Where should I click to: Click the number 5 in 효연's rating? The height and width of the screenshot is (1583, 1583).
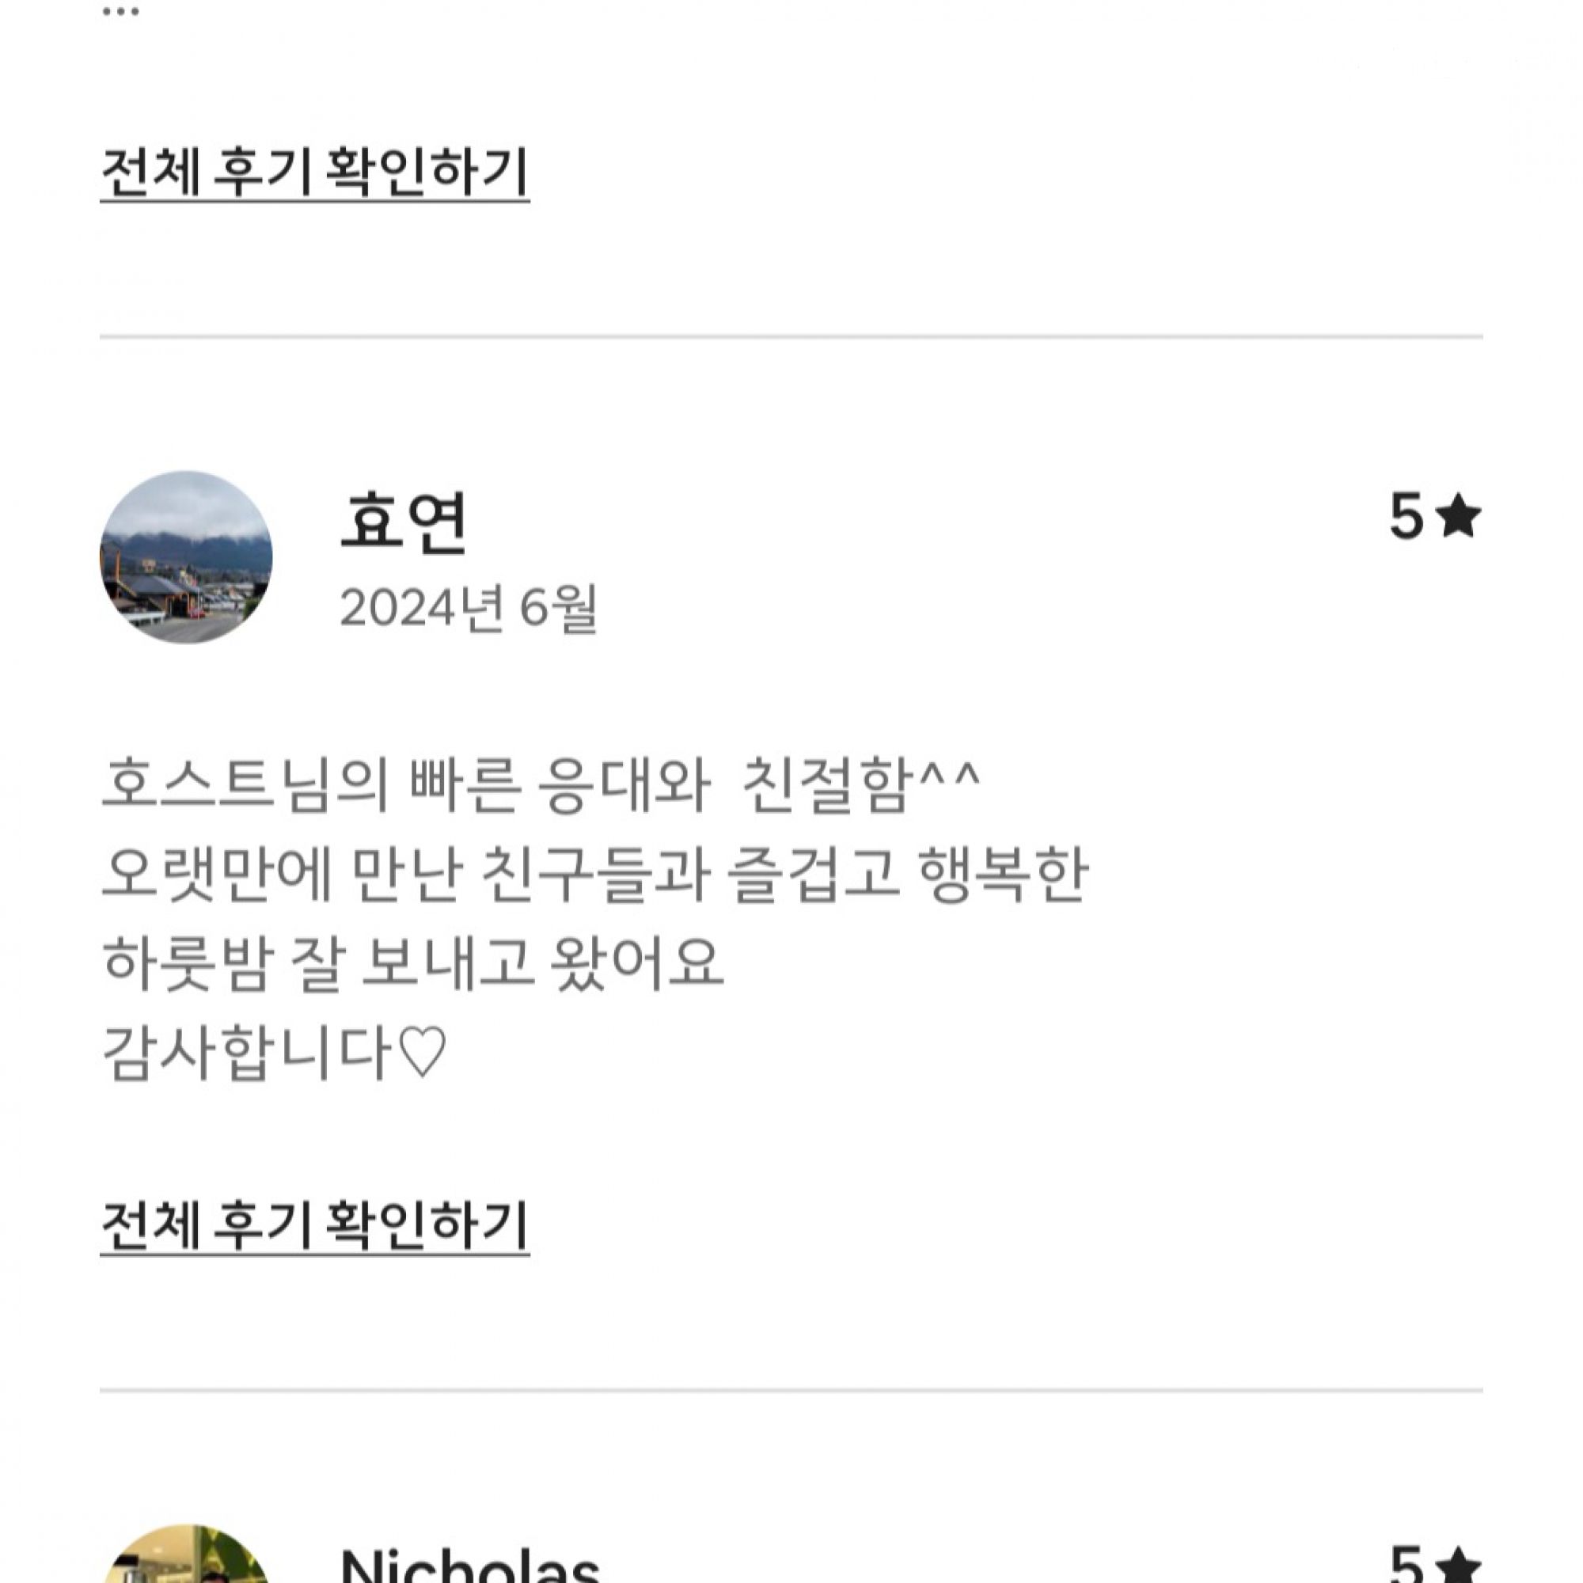pos(1406,518)
